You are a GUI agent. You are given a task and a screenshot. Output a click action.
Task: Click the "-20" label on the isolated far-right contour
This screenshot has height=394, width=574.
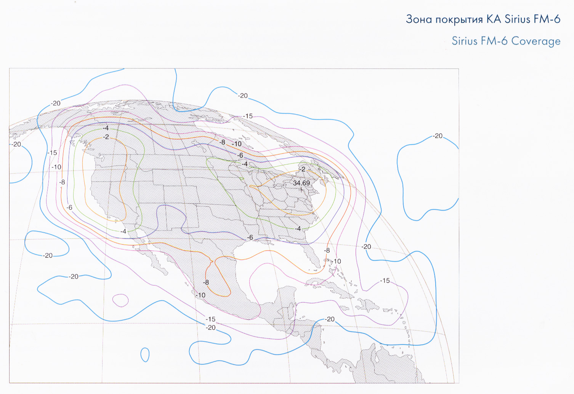(x=438, y=136)
